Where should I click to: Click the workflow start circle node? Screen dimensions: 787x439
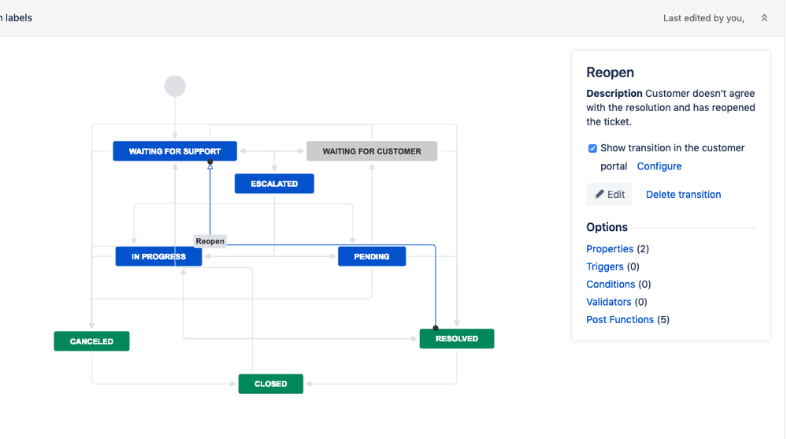pos(175,86)
